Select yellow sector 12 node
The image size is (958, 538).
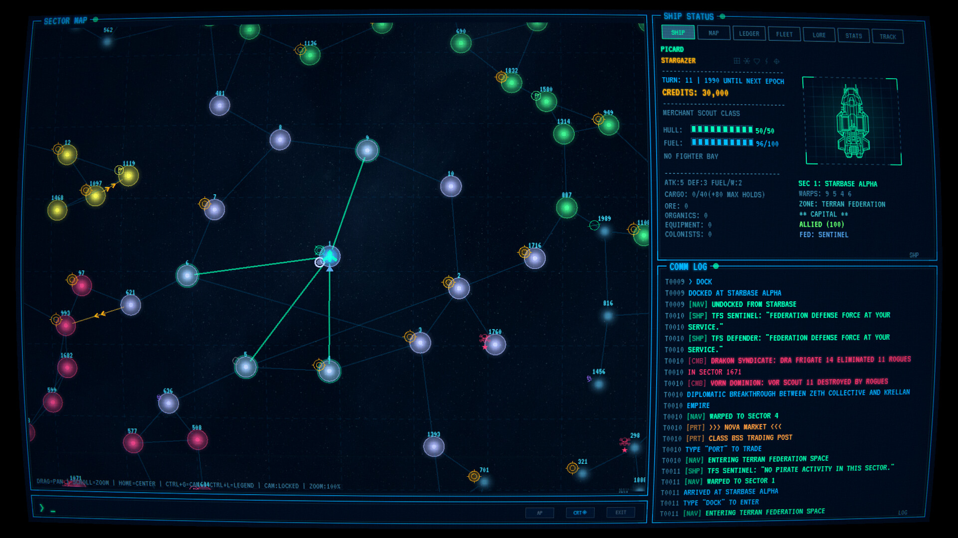pyautogui.click(x=67, y=154)
